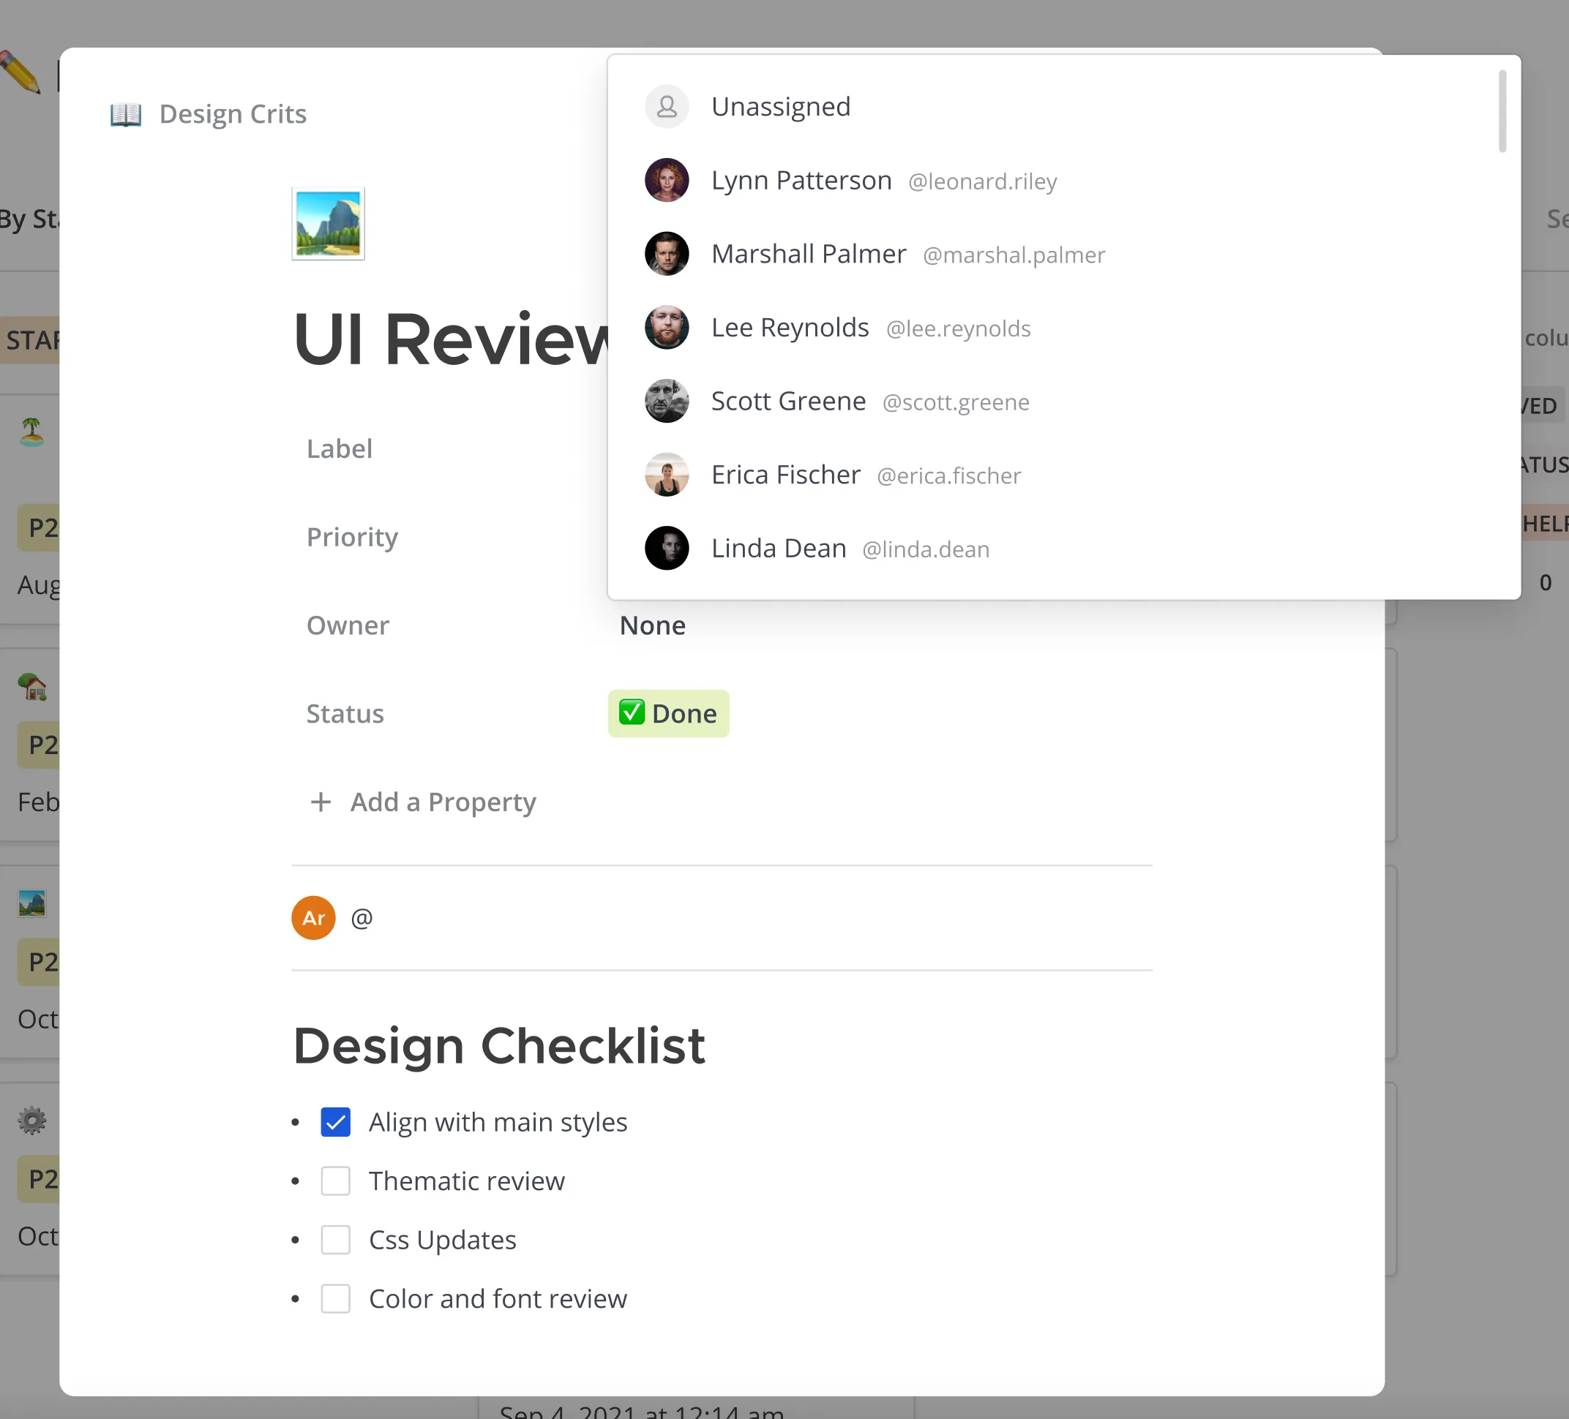Click the orange Ar user avatar
Image resolution: width=1569 pixels, height=1419 pixels.
(x=314, y=918)
